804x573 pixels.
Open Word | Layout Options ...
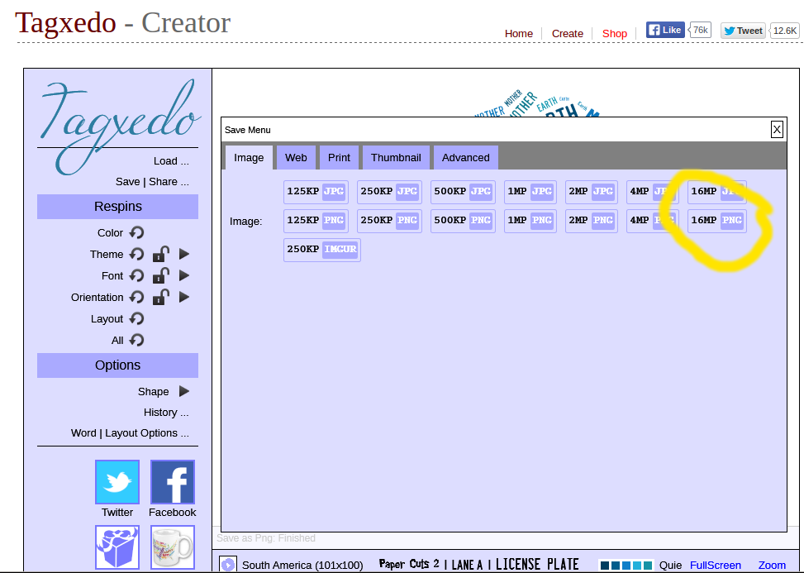pyautogui.click(x=130, y=433)
